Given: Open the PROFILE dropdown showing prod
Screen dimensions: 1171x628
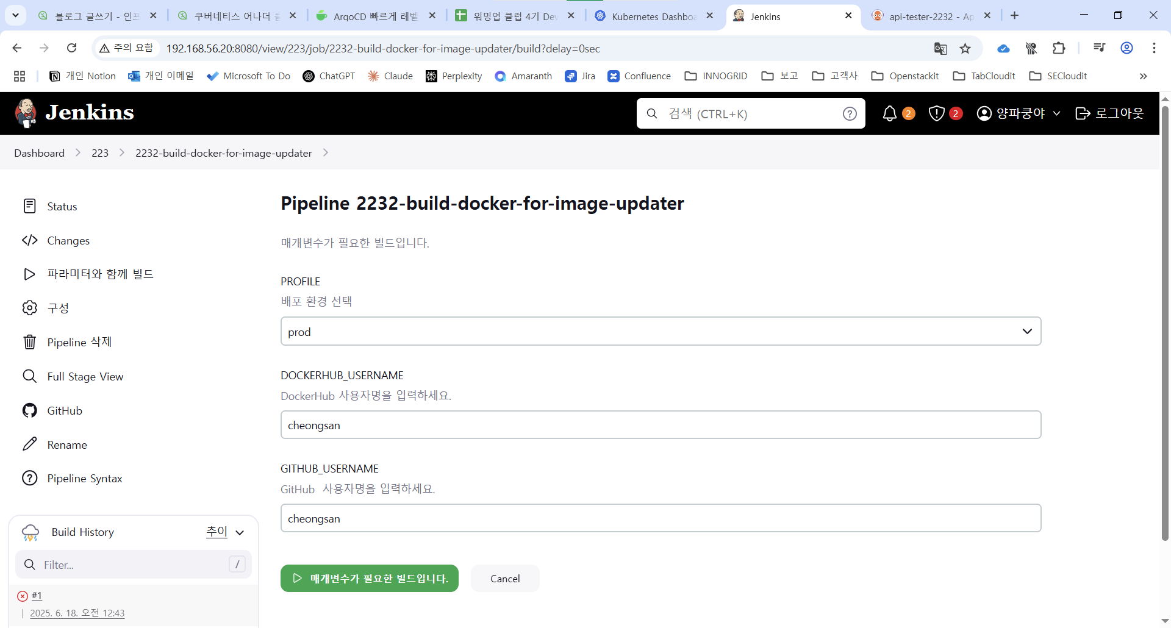Looking at the screenshot, I should pos(661,331).
